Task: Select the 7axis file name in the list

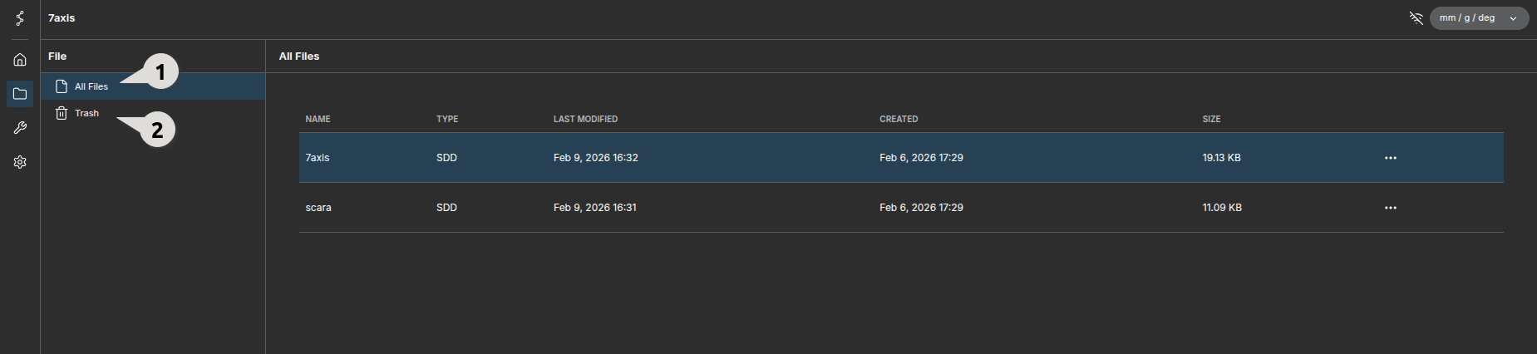Action: (x=318, y=158)
